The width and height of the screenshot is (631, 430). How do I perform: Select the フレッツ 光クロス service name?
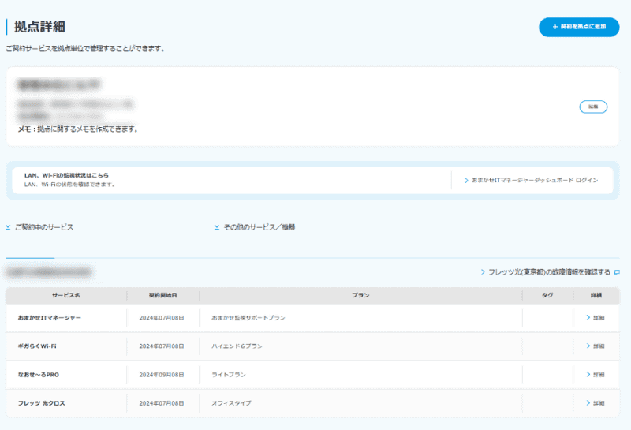click(x=42, y=403)
